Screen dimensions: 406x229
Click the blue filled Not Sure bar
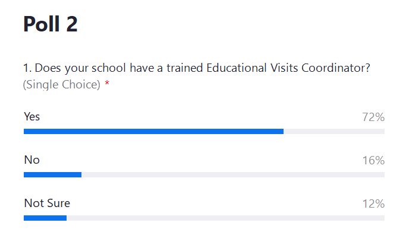45,218
